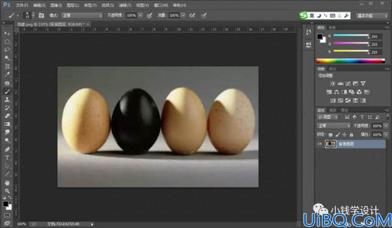Open layer filter type dropdown

(x=328, y=117)
